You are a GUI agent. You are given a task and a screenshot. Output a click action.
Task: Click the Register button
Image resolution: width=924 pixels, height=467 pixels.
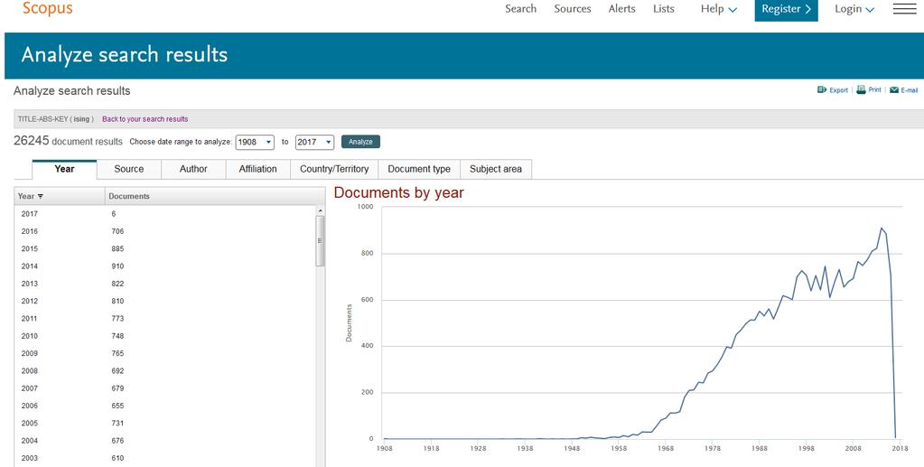(x=786, y=9)
